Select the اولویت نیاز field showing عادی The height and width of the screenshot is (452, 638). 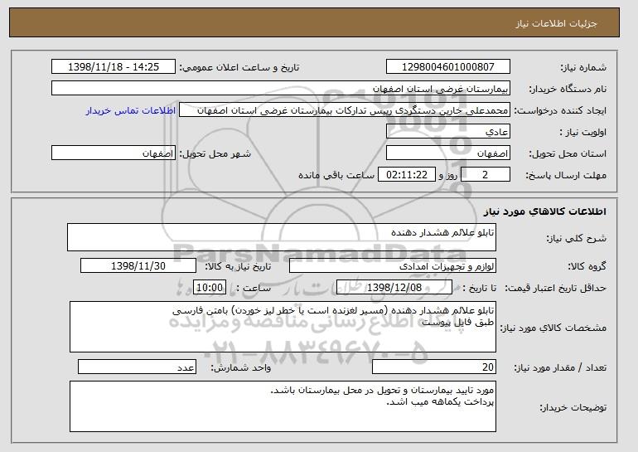(x=448, y=132)
